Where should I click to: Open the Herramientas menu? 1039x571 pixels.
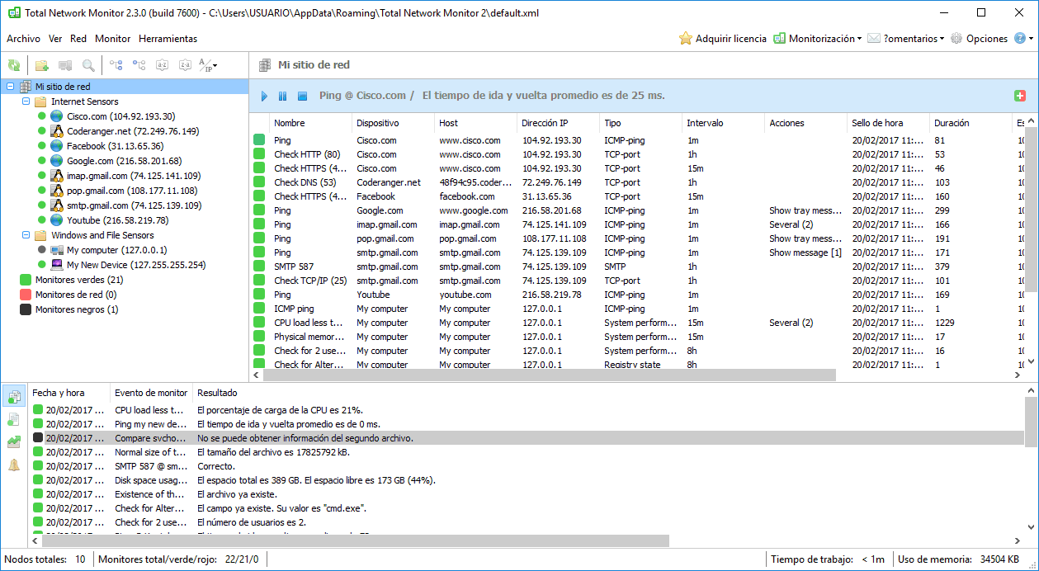point(168,39)
